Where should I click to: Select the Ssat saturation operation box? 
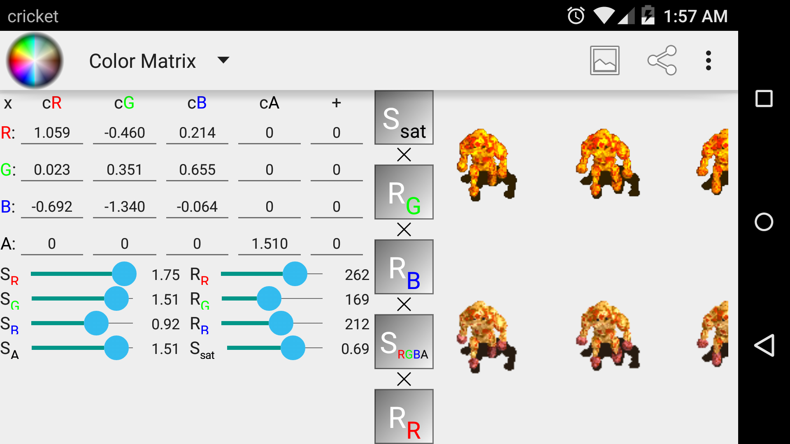click(x=404, y=118)
